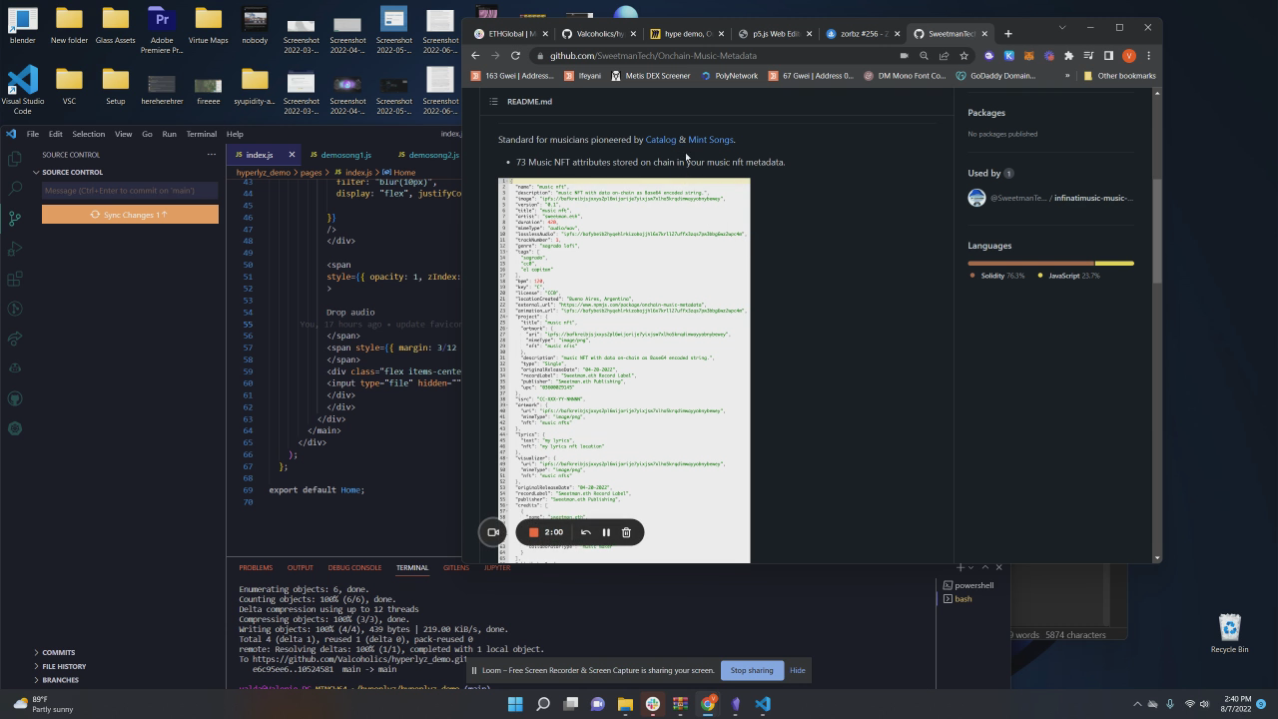Open the Source Control more actions ellipsis
The height and width of the screenshot is (719, 1278).
pos(211,155)
